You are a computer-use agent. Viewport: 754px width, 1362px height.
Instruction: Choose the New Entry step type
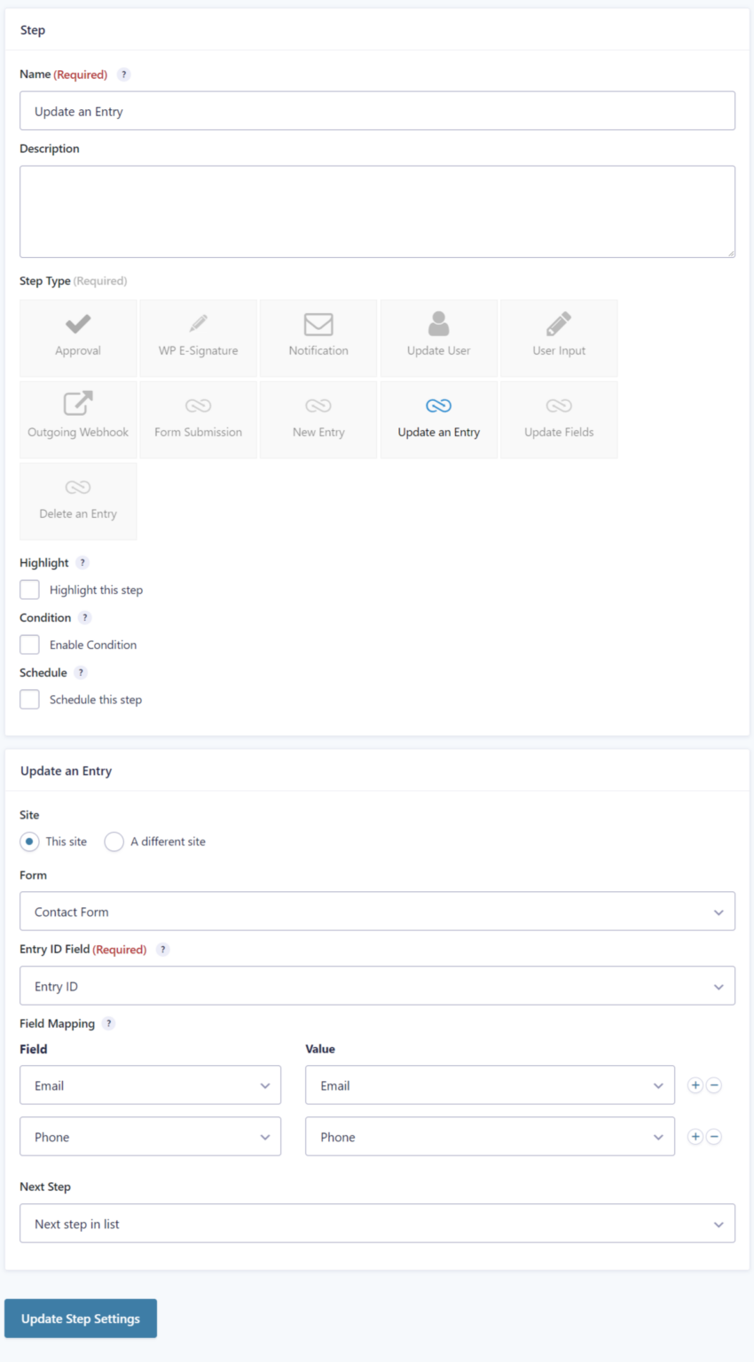pyautogui.click(x=318, y=419)
